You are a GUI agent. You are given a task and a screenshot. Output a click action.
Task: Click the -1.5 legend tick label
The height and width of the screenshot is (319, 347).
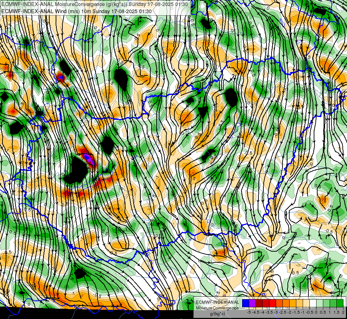coord(296,312)
